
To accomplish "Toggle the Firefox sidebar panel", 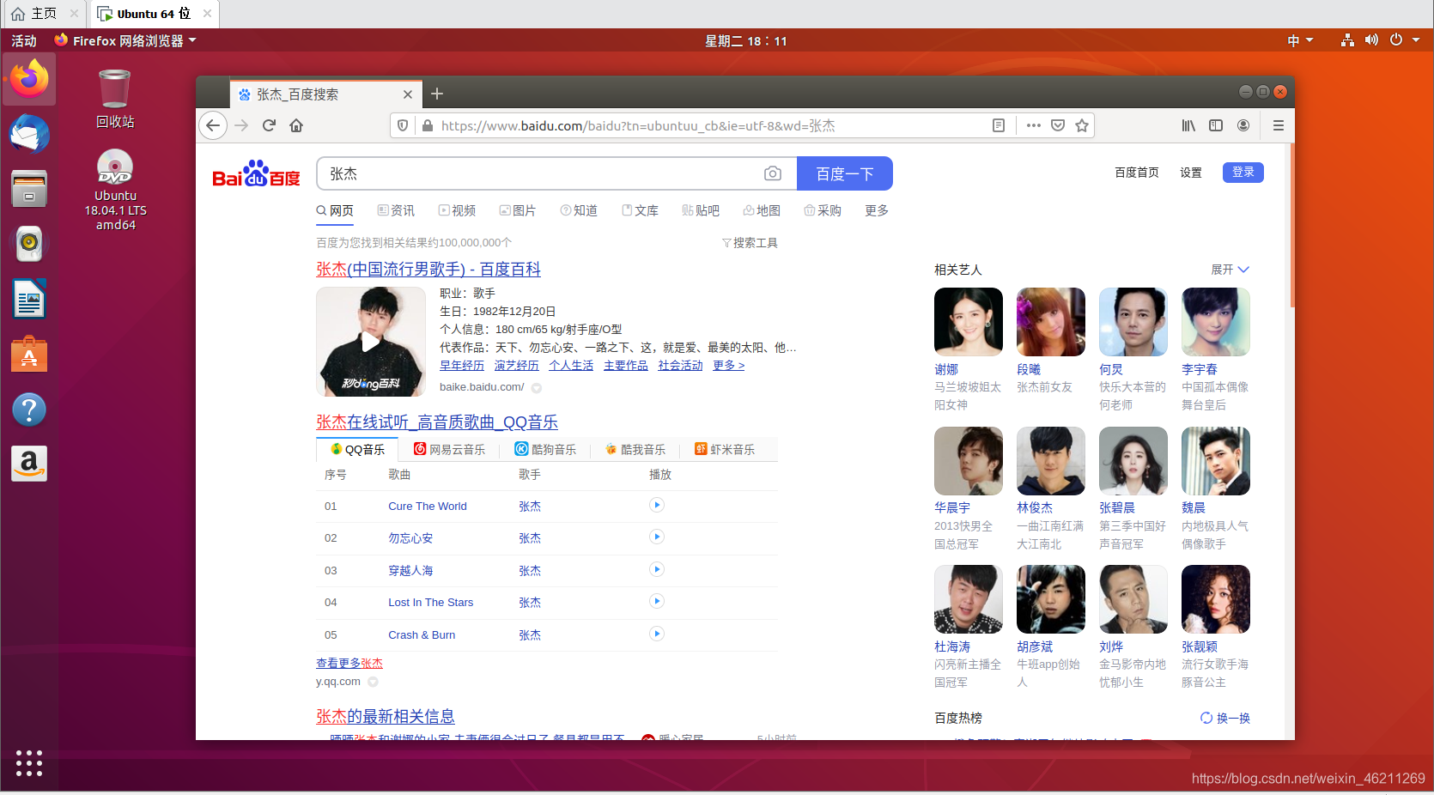I will (x=1216, y=125).
